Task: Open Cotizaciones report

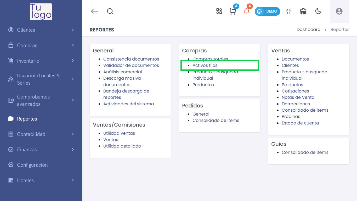Action: click(x=295, y=91)
